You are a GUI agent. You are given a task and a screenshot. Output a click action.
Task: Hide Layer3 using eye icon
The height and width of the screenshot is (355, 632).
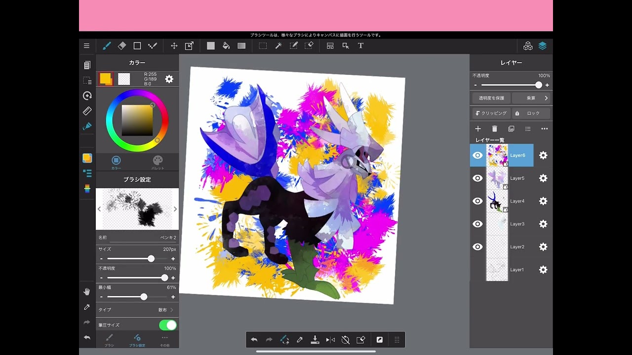(x=477, y=224)
